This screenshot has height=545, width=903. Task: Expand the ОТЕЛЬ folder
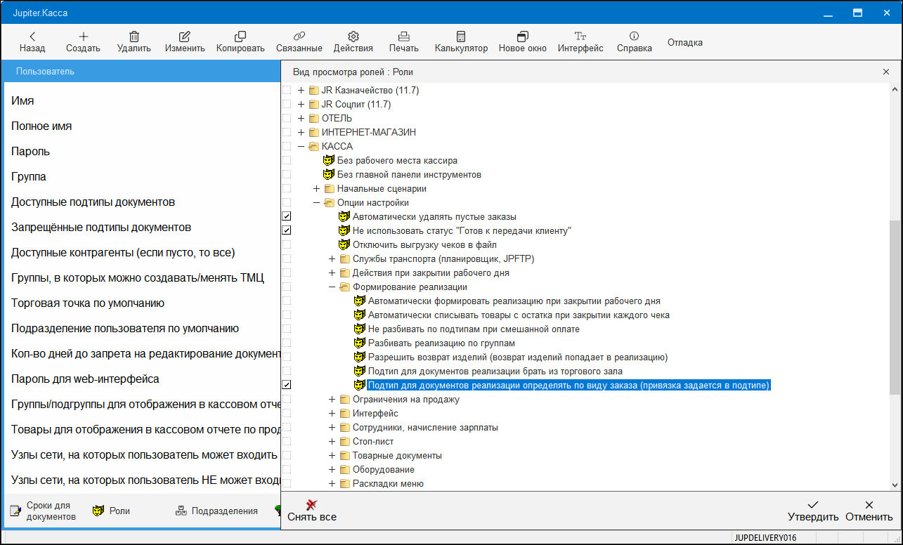click(x=301, y=118)
